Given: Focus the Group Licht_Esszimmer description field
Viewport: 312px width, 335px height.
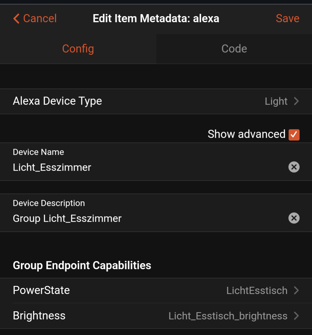Looking at the screenshot, I should coord(150,218).
